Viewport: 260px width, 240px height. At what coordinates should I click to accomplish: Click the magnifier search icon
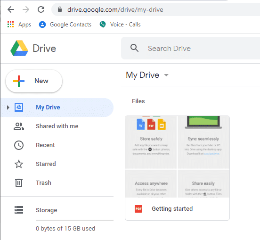tap(134, 48)
